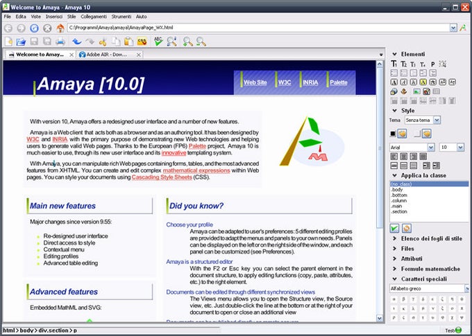The image size is (472, 336).
Task: Print the current document
Action: point(60,42)
